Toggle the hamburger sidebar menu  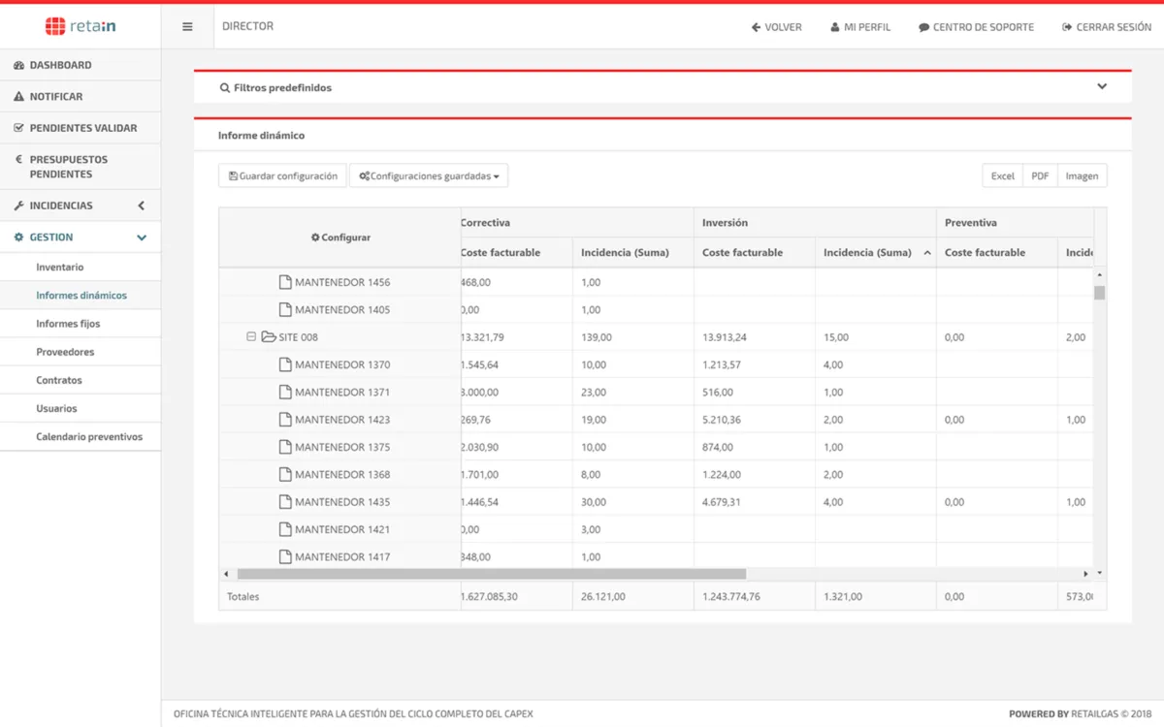pos(187,27)
